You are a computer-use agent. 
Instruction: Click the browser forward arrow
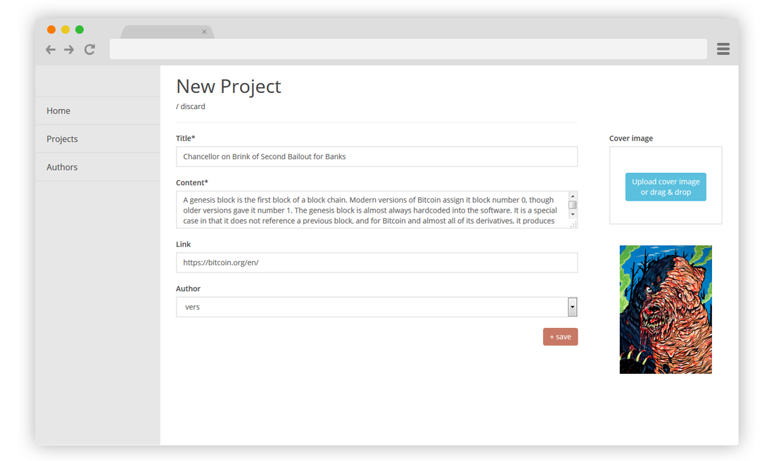click(69, 49)
